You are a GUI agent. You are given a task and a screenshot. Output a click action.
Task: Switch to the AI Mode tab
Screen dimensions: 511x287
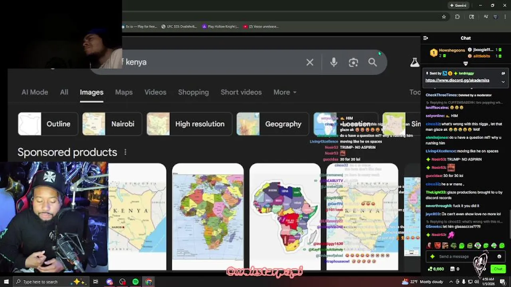pos(35,92)
